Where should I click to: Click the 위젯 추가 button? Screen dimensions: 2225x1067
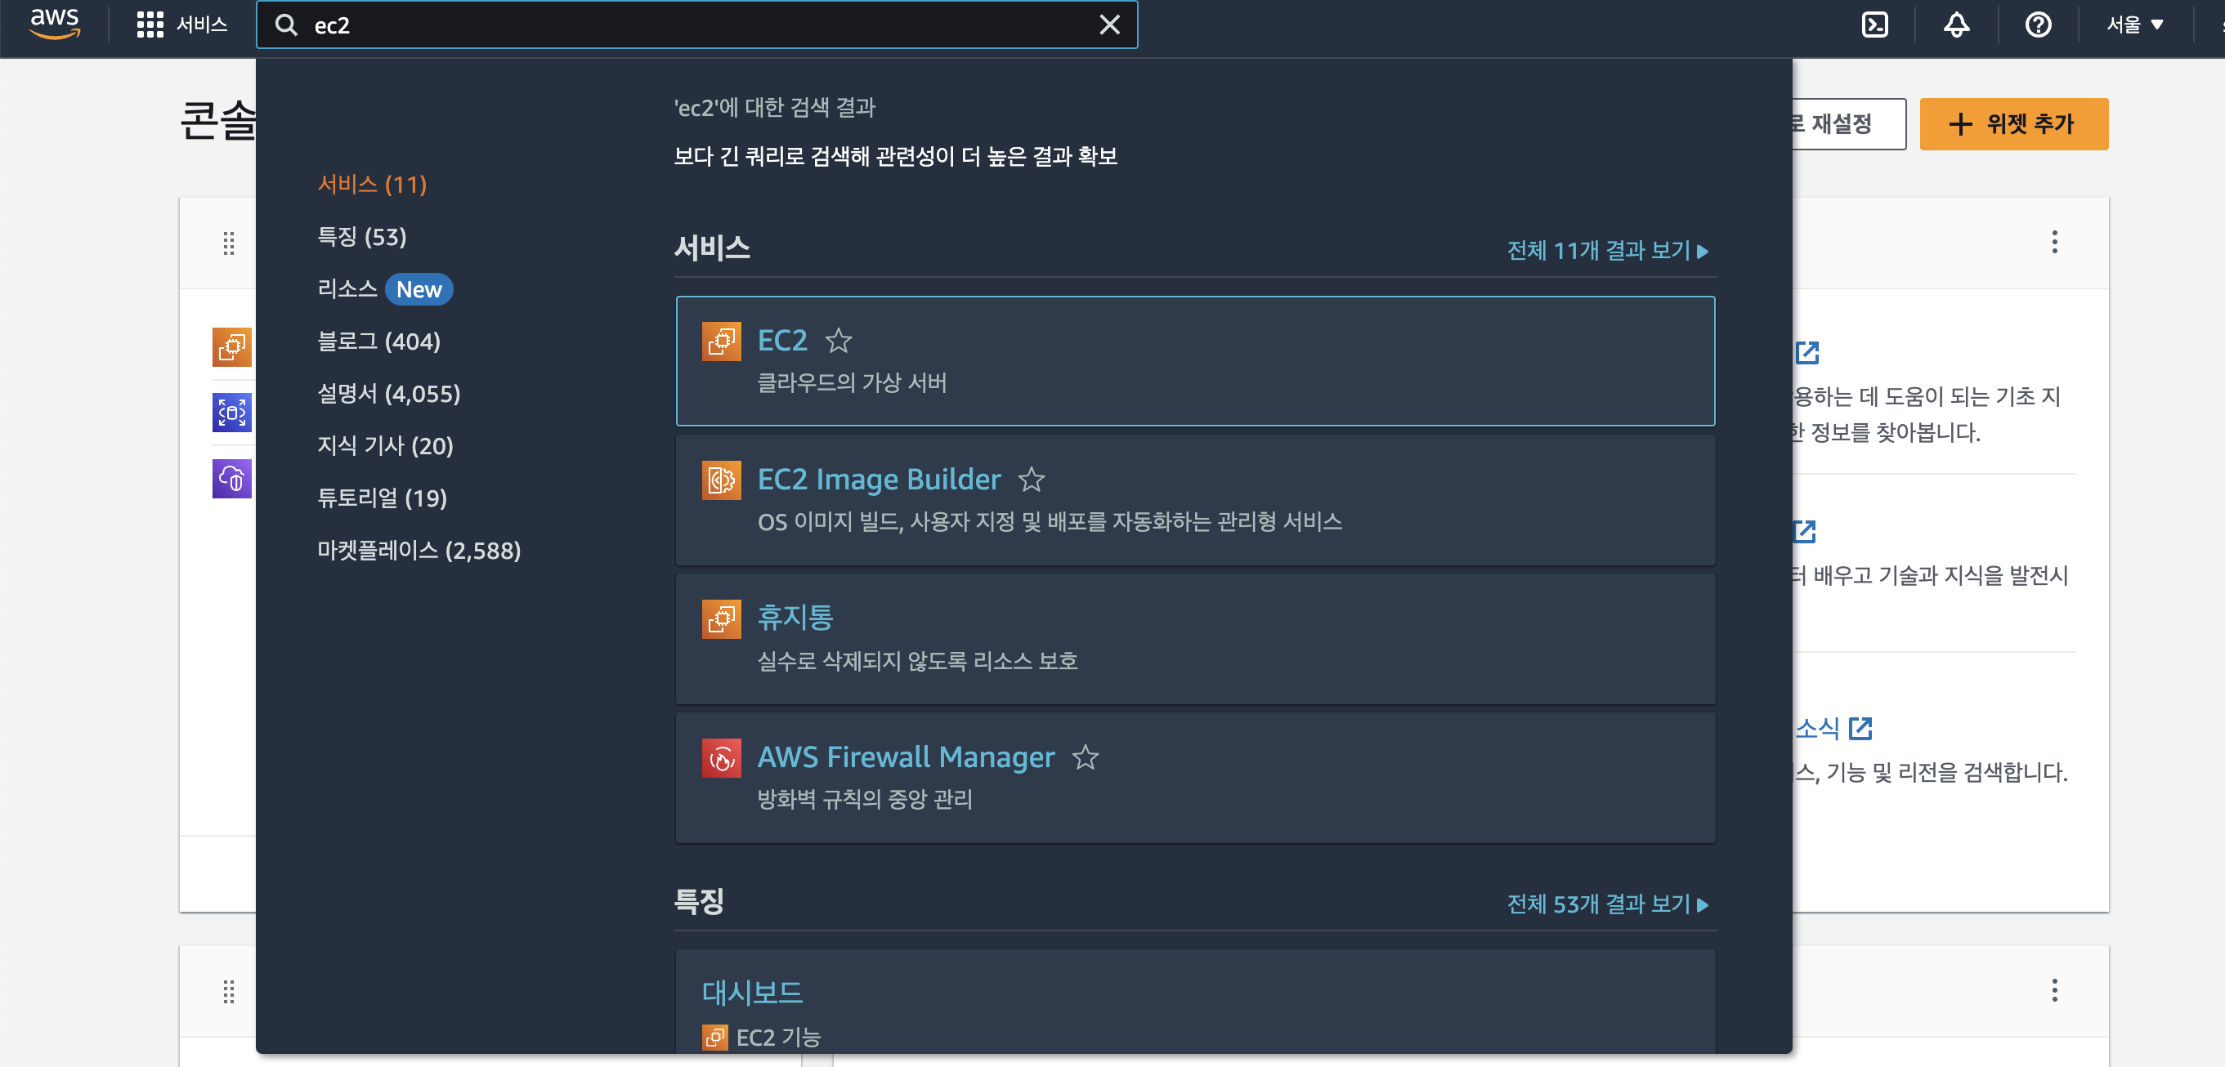click(2013, 123)
